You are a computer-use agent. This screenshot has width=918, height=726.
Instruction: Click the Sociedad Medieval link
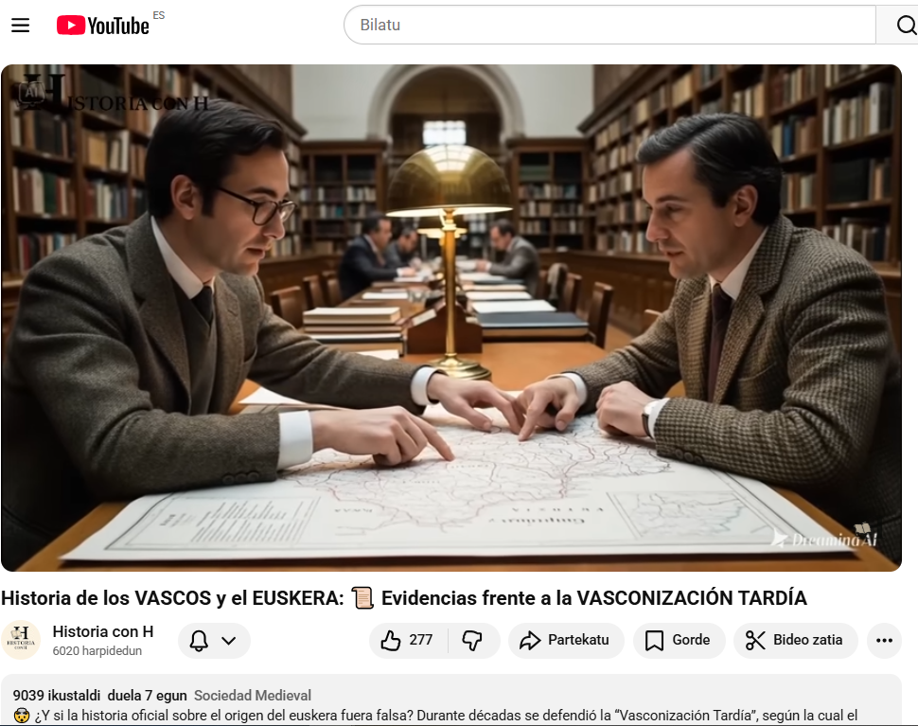click(253, 696)
